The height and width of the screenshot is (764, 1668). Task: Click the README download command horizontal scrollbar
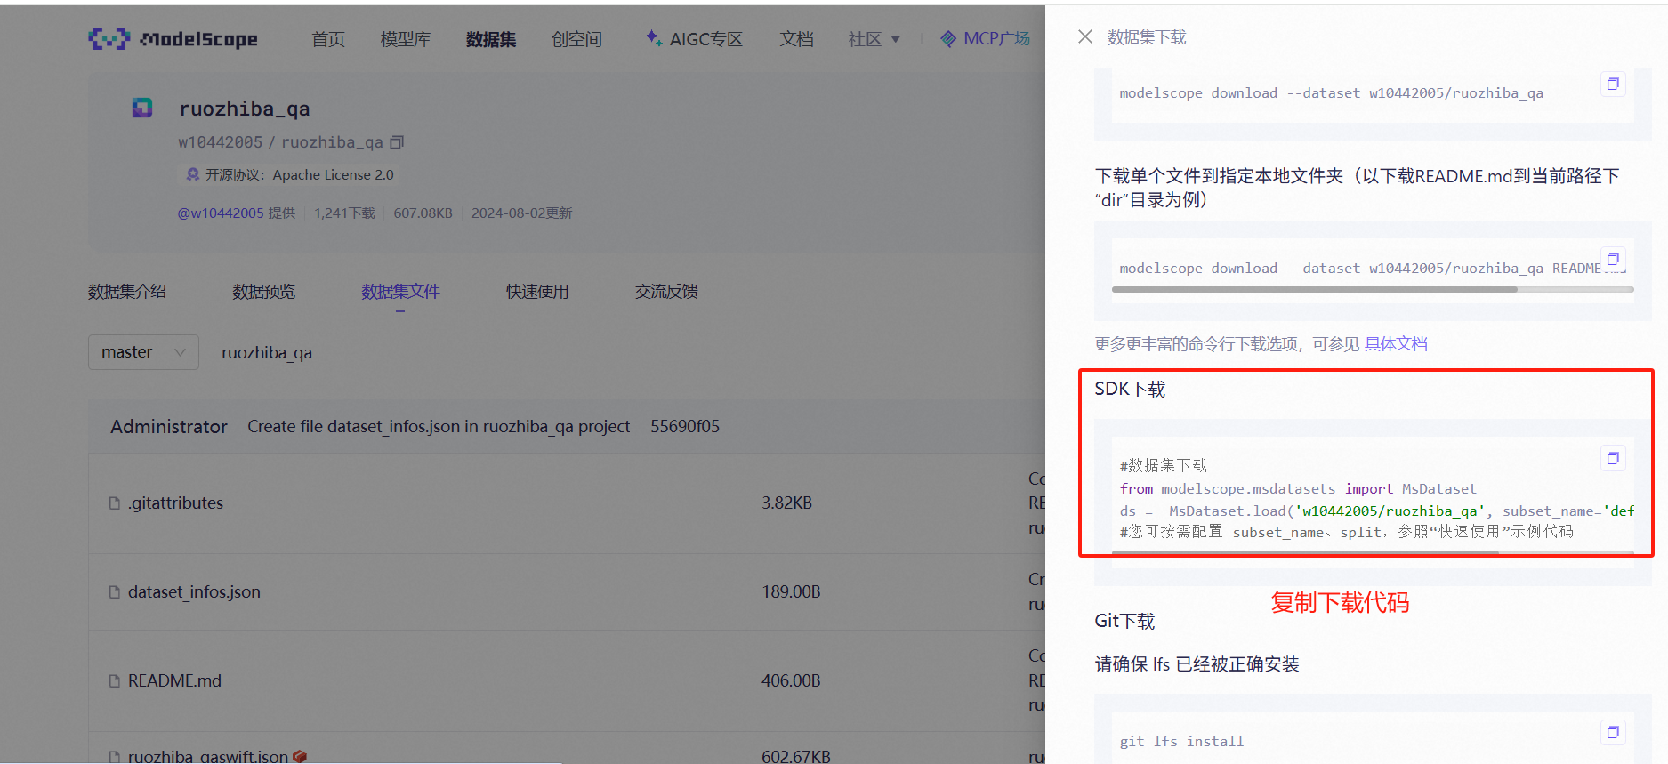(1314, 289)
